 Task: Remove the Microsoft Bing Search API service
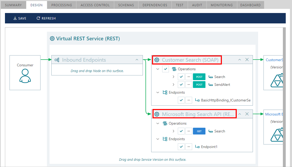(x=247, y=114)
